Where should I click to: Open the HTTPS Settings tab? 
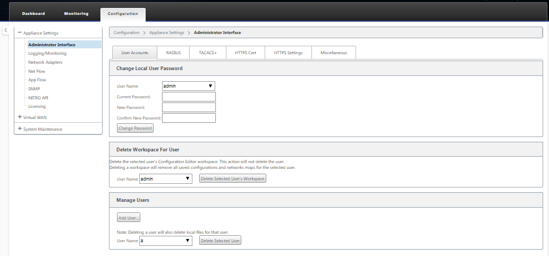click(x=288, y=53)
